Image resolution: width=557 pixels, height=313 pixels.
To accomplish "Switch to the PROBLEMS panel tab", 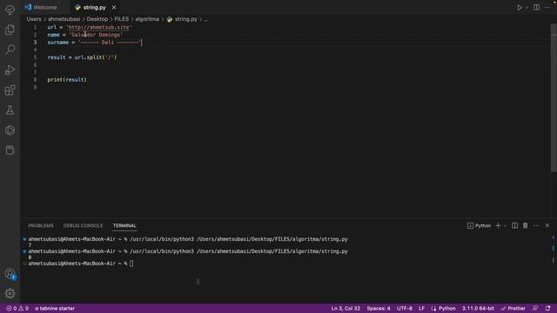I will 41,226.
